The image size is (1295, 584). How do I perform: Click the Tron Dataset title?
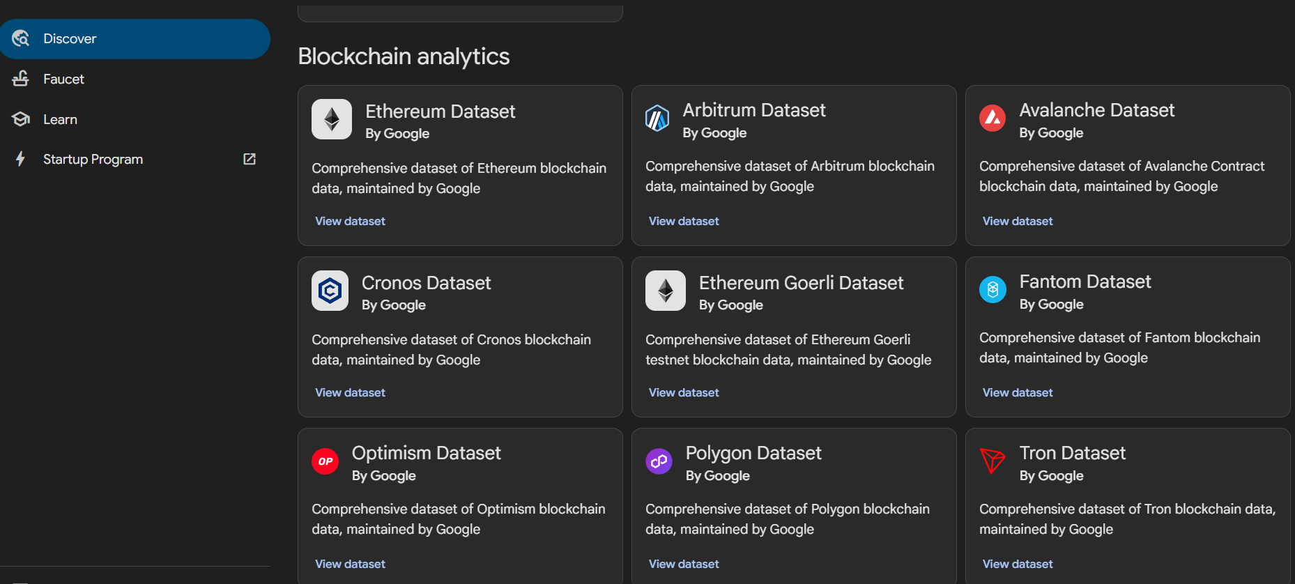[x=1073, y=453]
